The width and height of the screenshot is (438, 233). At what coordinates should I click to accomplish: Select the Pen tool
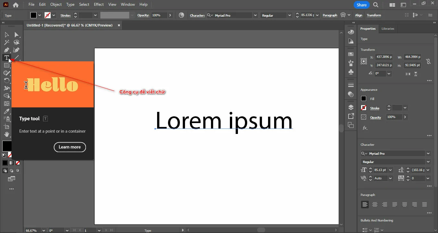pos(6,50)
